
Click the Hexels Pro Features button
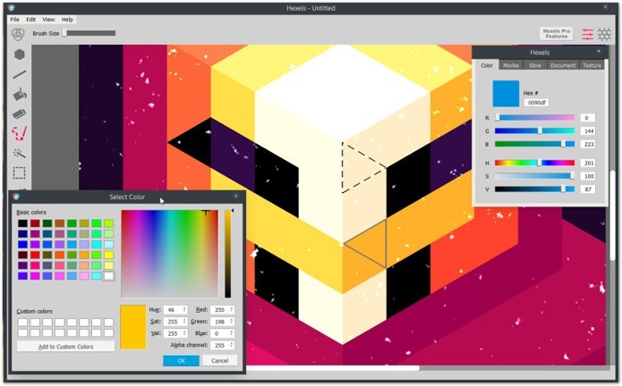click(x=556, y=34)
